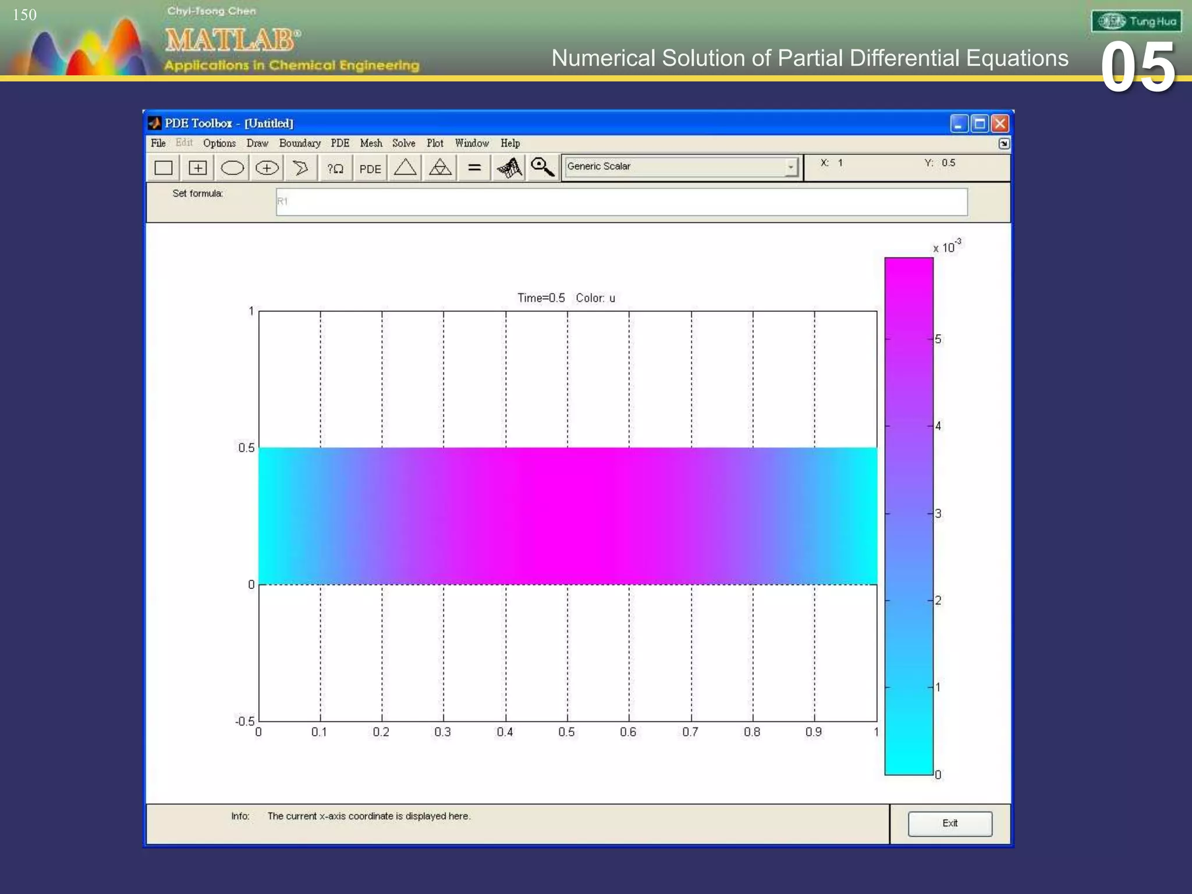The width and height of the screenshot is (1192, 894).
Task: Open PDE specification with PDE button
Action: pyautogui.click(x=370, y=168)
